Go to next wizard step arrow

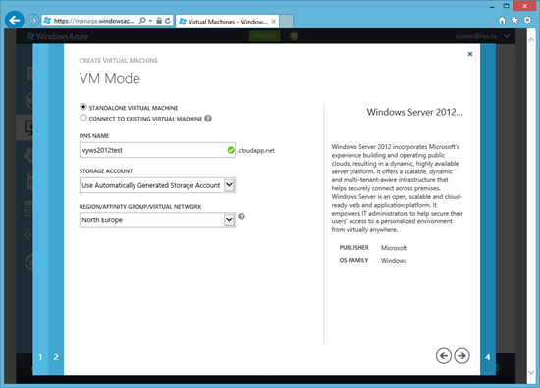coord(461,356)
